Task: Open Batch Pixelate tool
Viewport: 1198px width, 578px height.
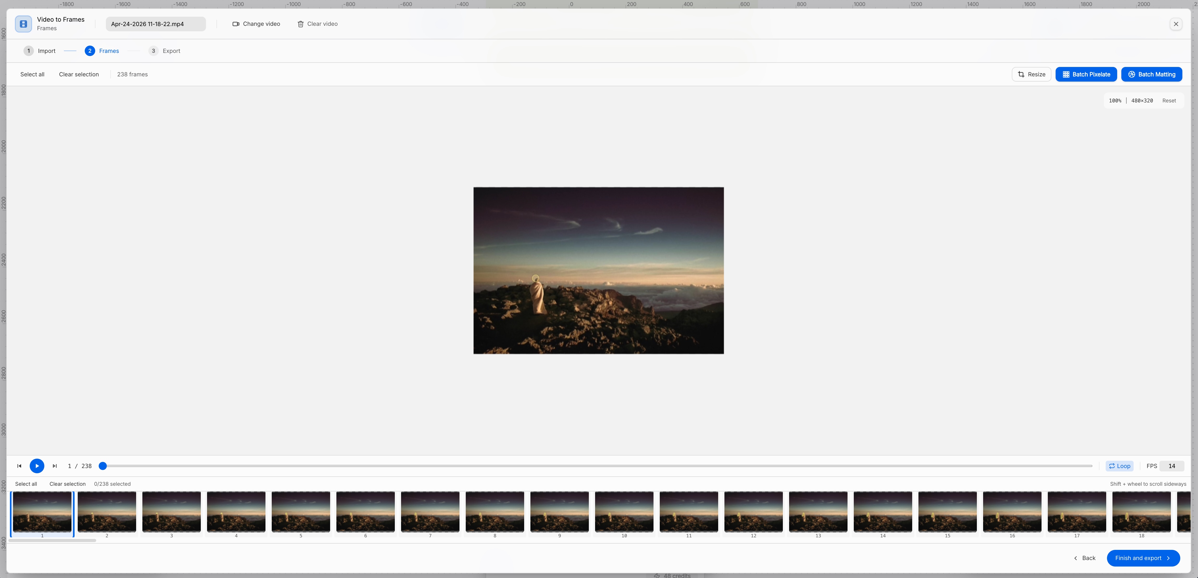Action: click(x=1086, y=74)
